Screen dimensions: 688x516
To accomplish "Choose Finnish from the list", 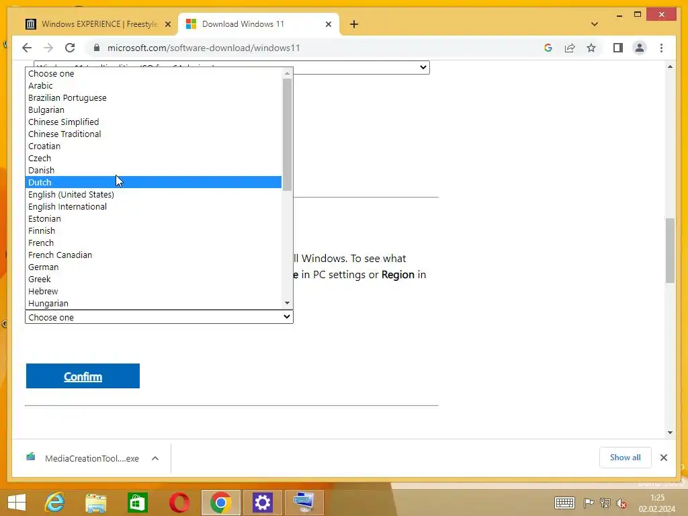I will pyautogui.click(x=153, y=230).
